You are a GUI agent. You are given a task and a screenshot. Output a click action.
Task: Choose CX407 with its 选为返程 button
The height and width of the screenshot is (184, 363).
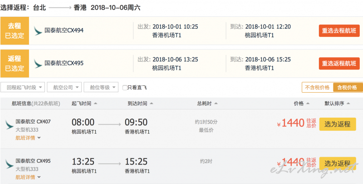(x=338, y=124)
